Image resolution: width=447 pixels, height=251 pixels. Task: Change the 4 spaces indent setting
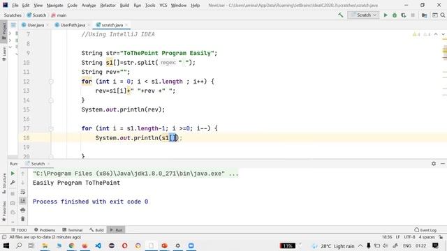point(427,237)
